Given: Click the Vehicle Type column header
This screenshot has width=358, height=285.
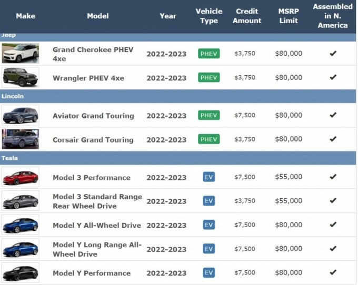Looking at the screenshot, I should [209, 16].
